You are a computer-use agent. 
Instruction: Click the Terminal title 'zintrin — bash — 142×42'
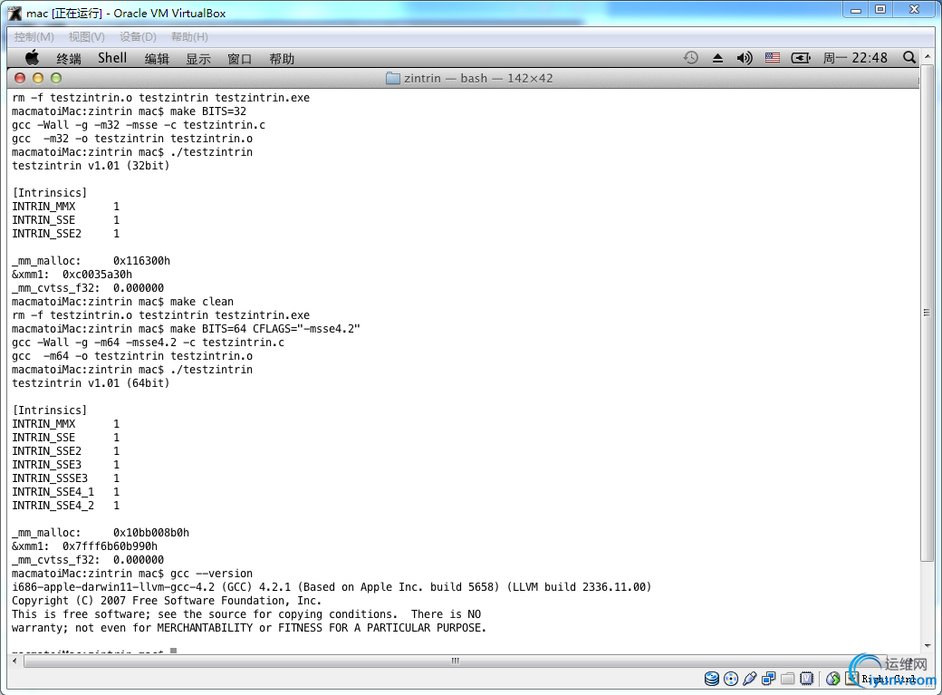coord(478,78)
